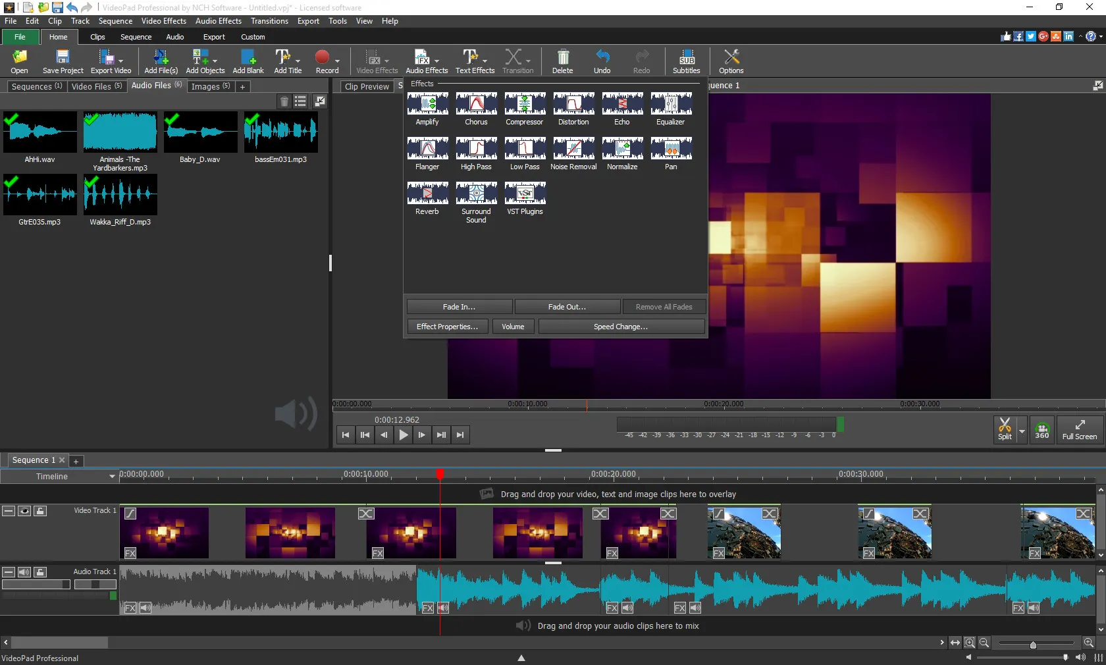Open the 360 video view
The width and height of the screenshot is (1106, 665).
point(1042,429)
